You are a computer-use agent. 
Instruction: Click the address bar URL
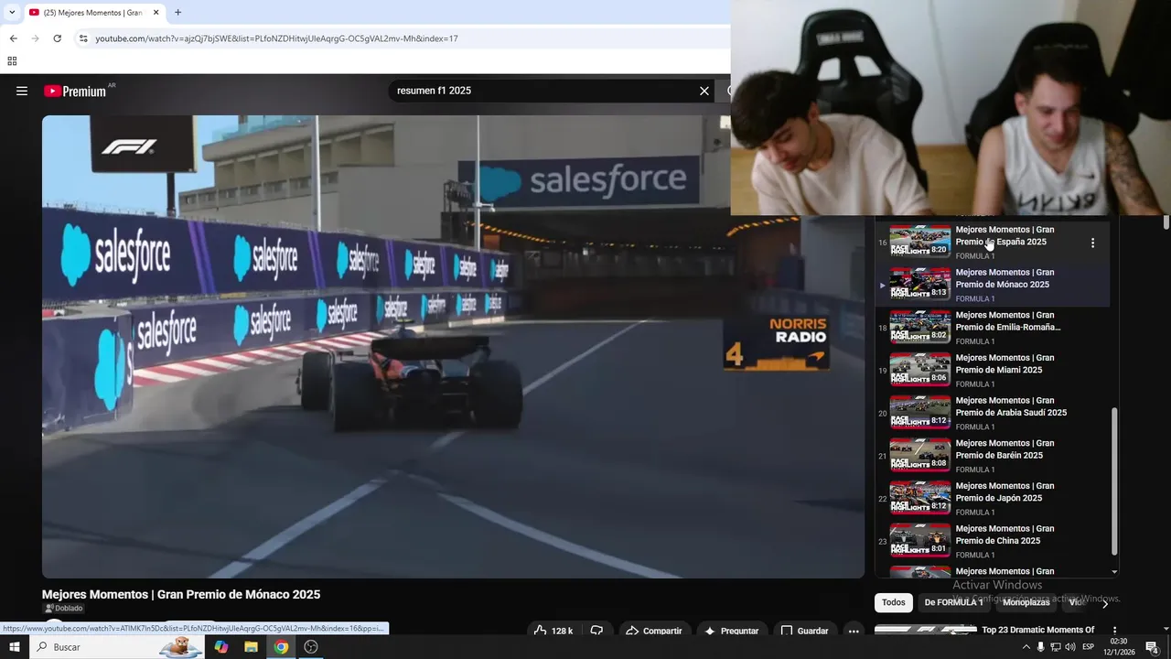tap(276, 38)
